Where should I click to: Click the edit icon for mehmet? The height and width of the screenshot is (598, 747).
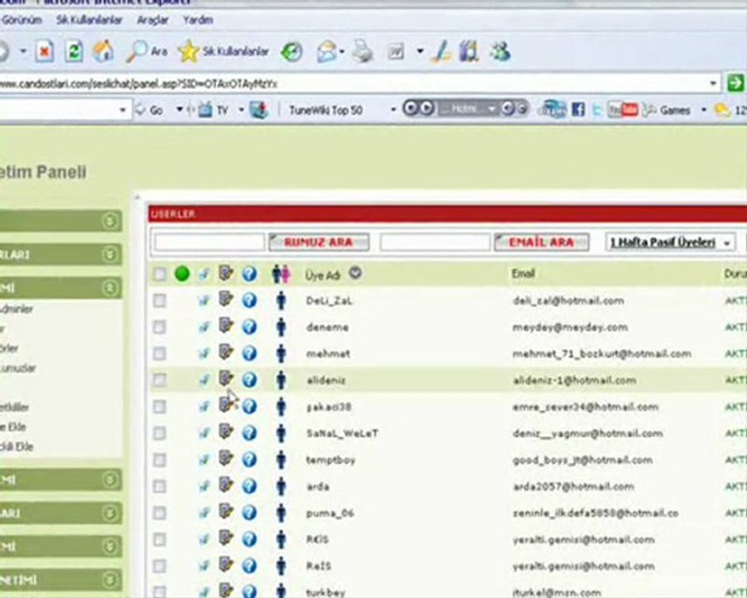point(226,352)
